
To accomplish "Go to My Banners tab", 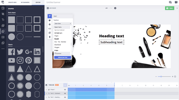I will 25,2.
